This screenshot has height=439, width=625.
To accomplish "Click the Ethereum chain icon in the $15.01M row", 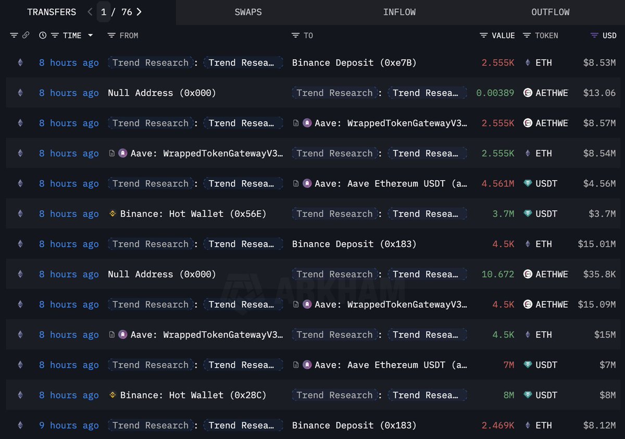I will click(x=20, y=244).
